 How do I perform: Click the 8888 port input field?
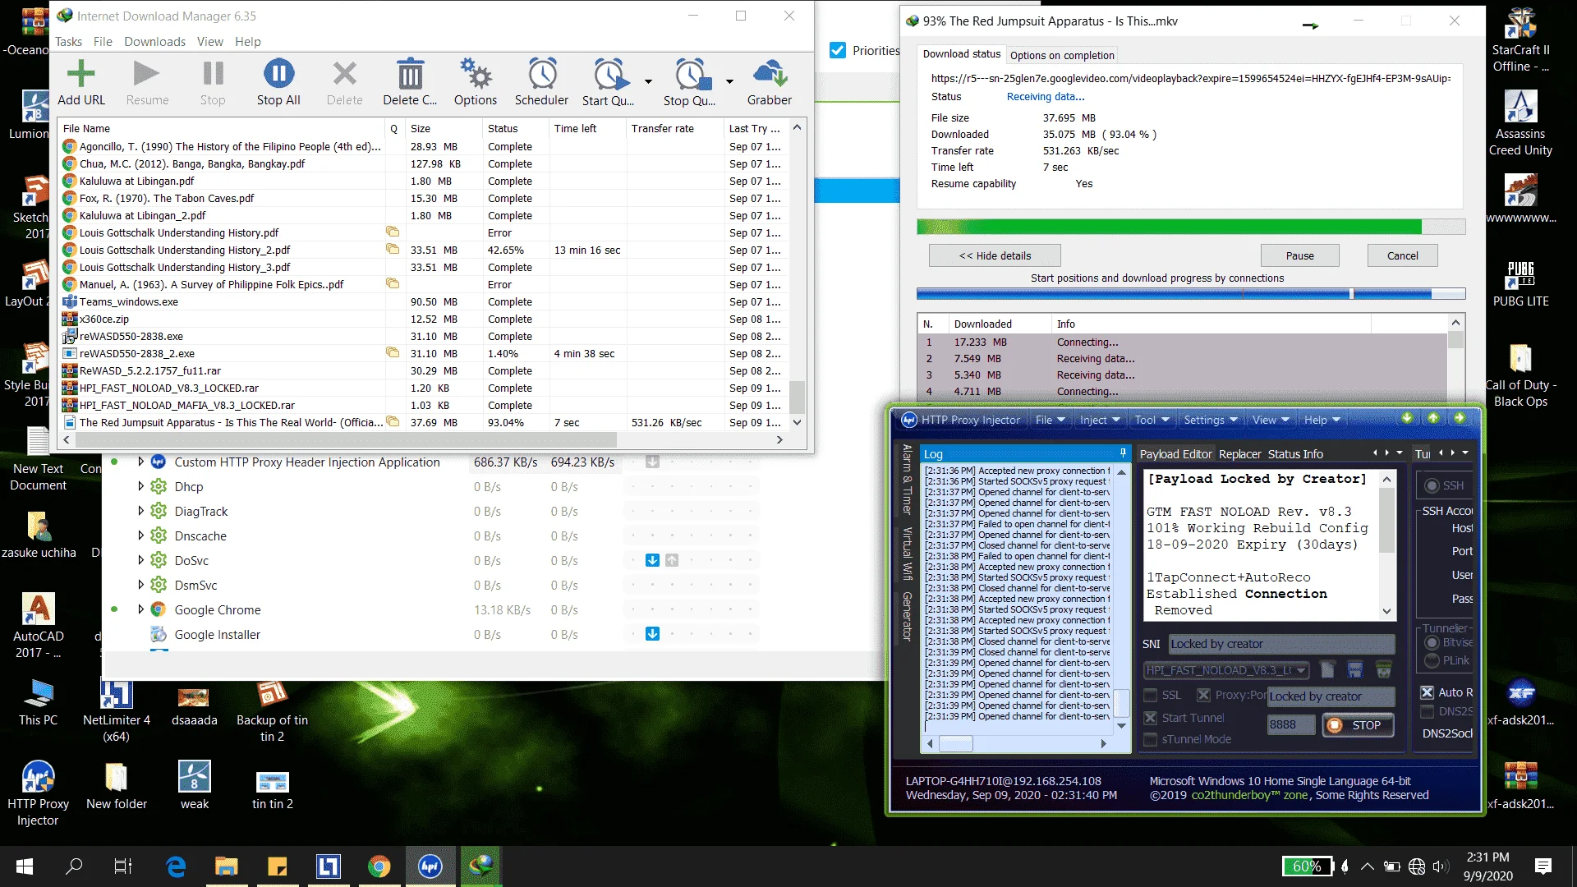(x=1290, y=724)
